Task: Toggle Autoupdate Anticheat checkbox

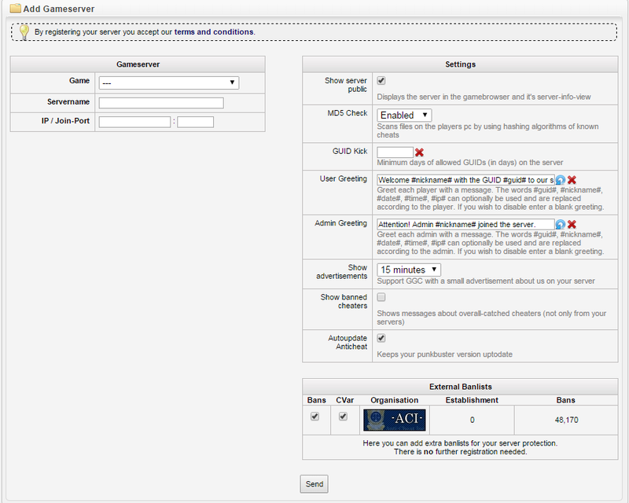Action: [381, 338]
